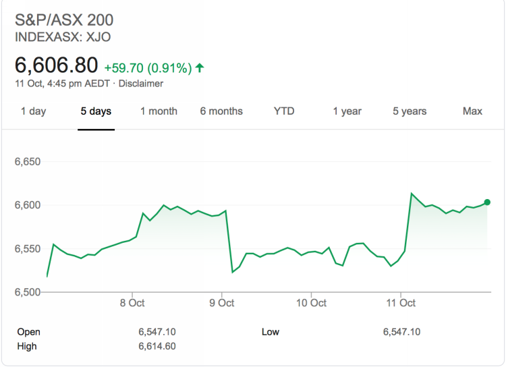
Task: Click the 8 Oct date label
Action: [132, 303]
